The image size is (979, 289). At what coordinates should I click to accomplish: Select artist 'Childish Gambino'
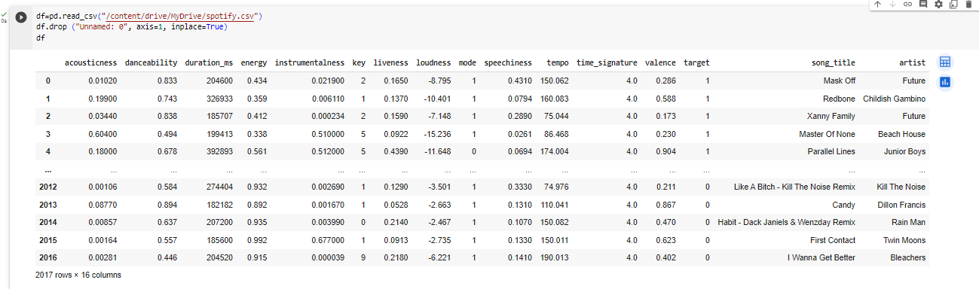point(894,99)
